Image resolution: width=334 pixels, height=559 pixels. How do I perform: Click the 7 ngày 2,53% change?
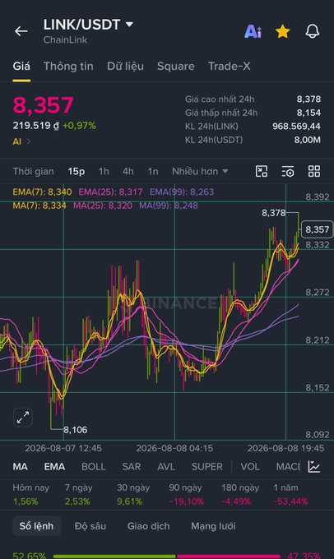pos(78,495)
